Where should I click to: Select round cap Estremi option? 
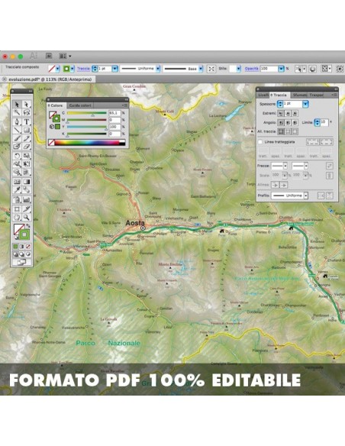(x=288, y=114)
